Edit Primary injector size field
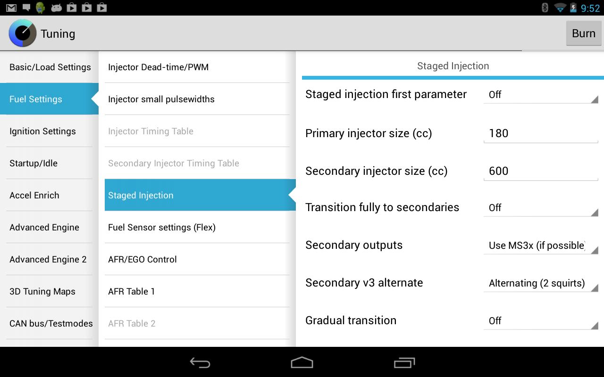604x377 pixels. click(541, 133)
